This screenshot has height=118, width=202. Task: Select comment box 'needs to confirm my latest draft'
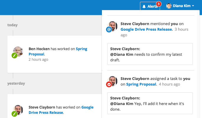click(150, 54)
